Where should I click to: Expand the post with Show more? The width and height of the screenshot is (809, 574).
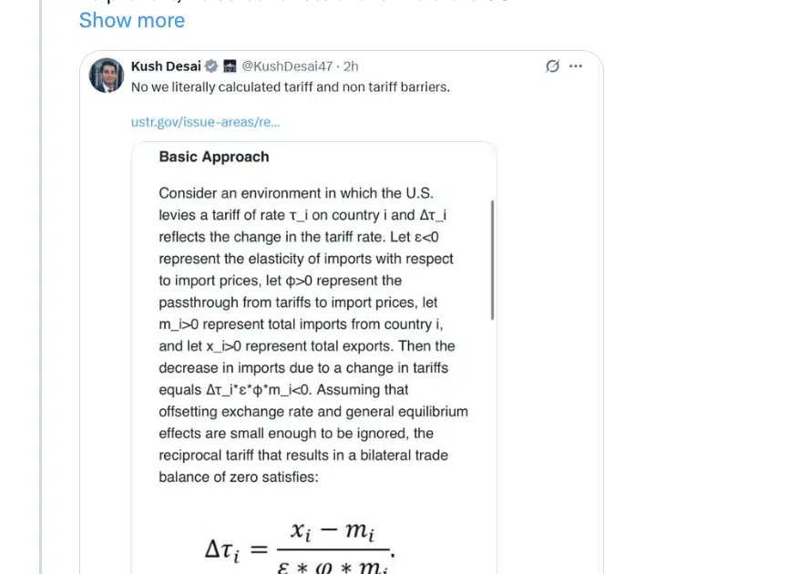(x=131, y=20)
